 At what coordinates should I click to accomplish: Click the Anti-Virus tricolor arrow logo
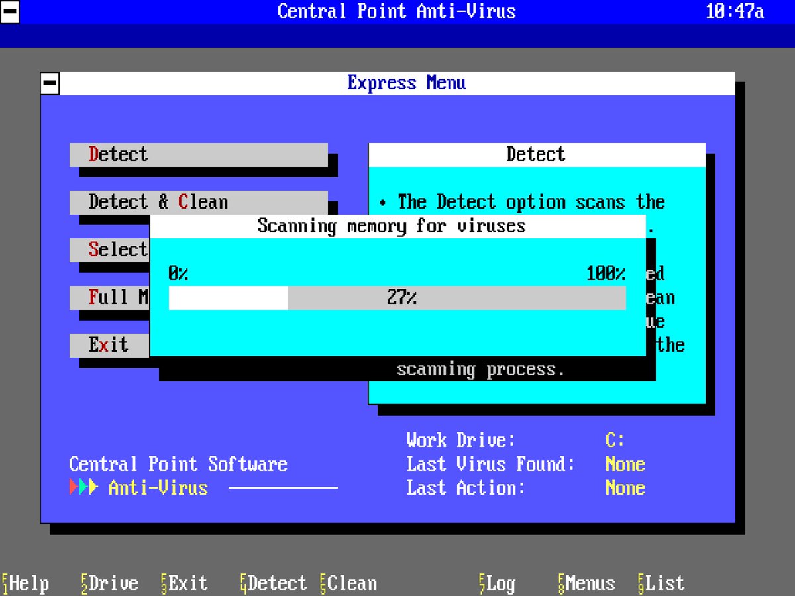click(83, 488)
